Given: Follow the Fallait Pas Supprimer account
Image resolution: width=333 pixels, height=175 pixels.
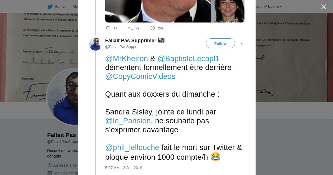Looking at the screenshot, I should point(220,44).
